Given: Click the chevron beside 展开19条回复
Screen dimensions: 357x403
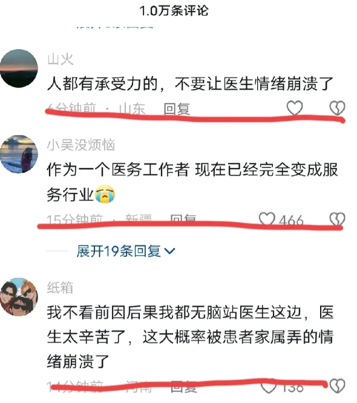Looking at the screenshot, I should (169, 251).
